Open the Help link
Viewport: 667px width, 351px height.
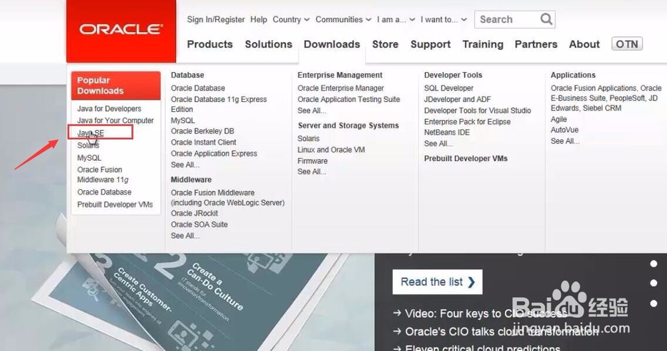click(x=259, y=19)
